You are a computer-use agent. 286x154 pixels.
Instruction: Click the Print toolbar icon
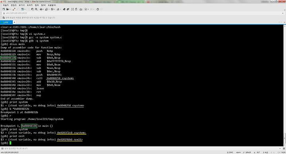pyautogui.click(x=41, y=9)
